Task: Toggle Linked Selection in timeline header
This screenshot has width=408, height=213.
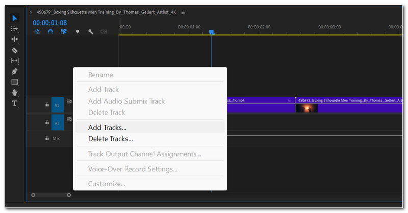Action: click(64, 32)
